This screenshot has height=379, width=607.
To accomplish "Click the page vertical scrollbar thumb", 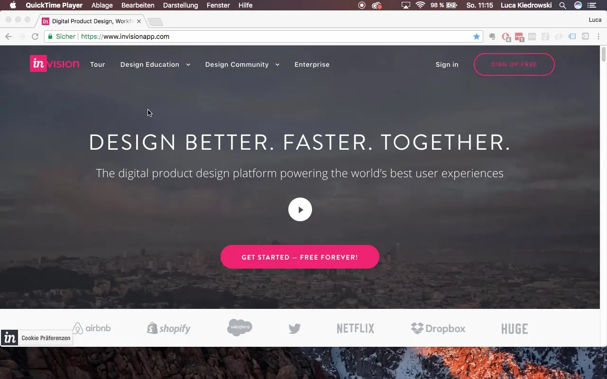I will click(x=604, y=54).
